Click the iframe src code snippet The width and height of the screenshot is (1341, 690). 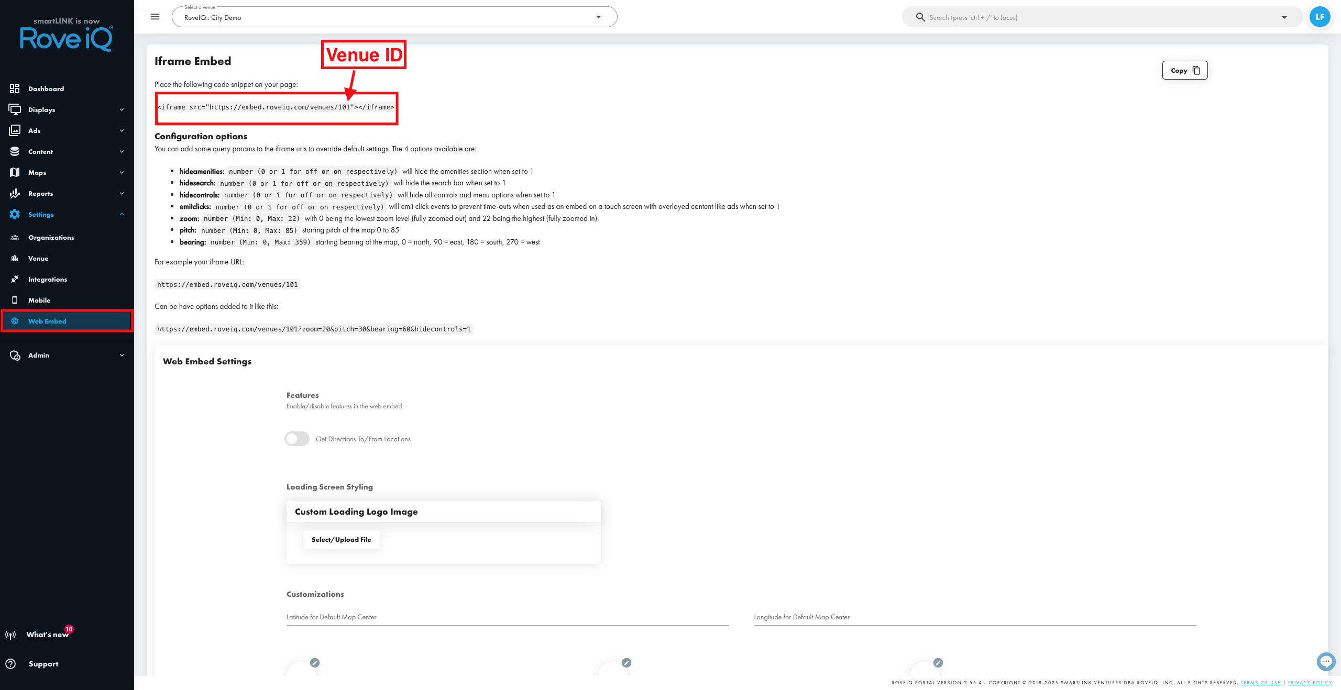pos(276,107)
